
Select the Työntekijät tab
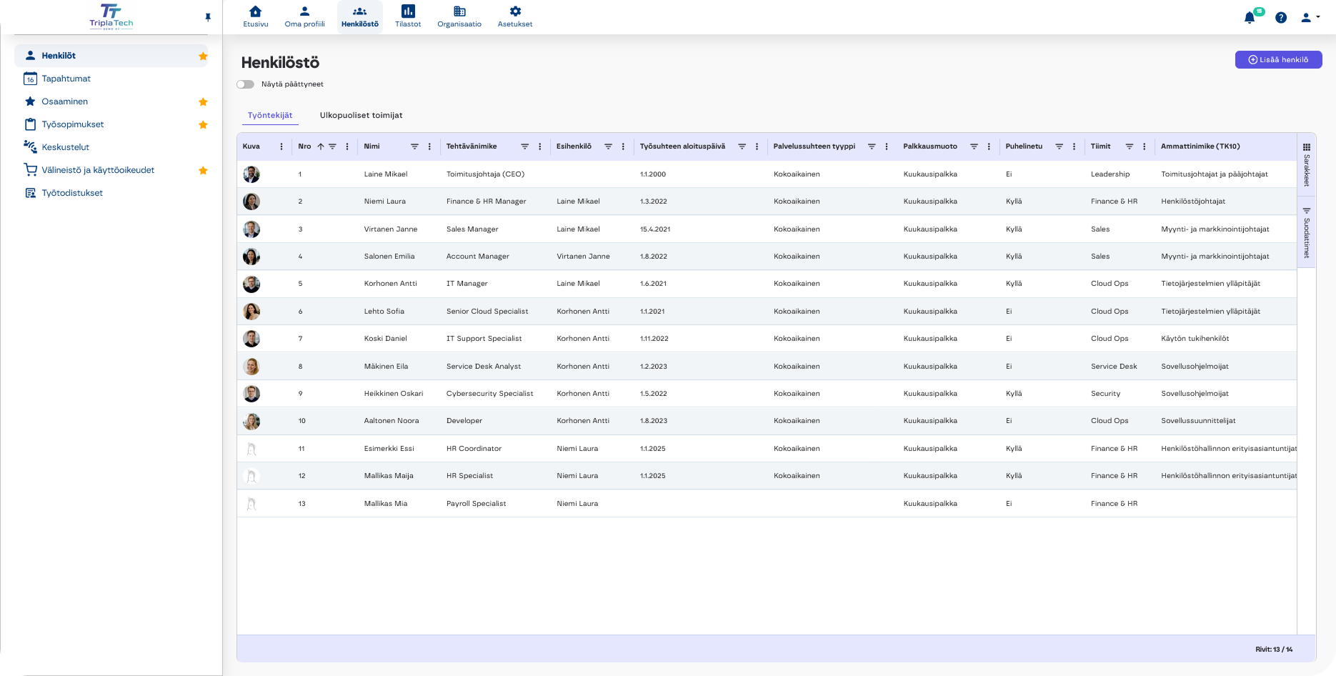(270, 115)
